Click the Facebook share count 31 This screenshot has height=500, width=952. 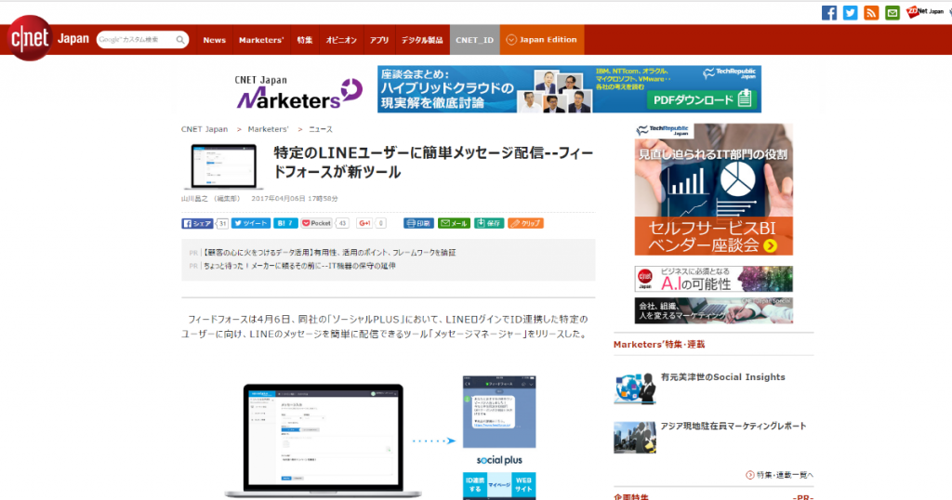point(222,223)
